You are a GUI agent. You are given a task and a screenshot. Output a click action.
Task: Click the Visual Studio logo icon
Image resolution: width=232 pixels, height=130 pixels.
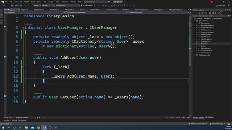(3, 2)
